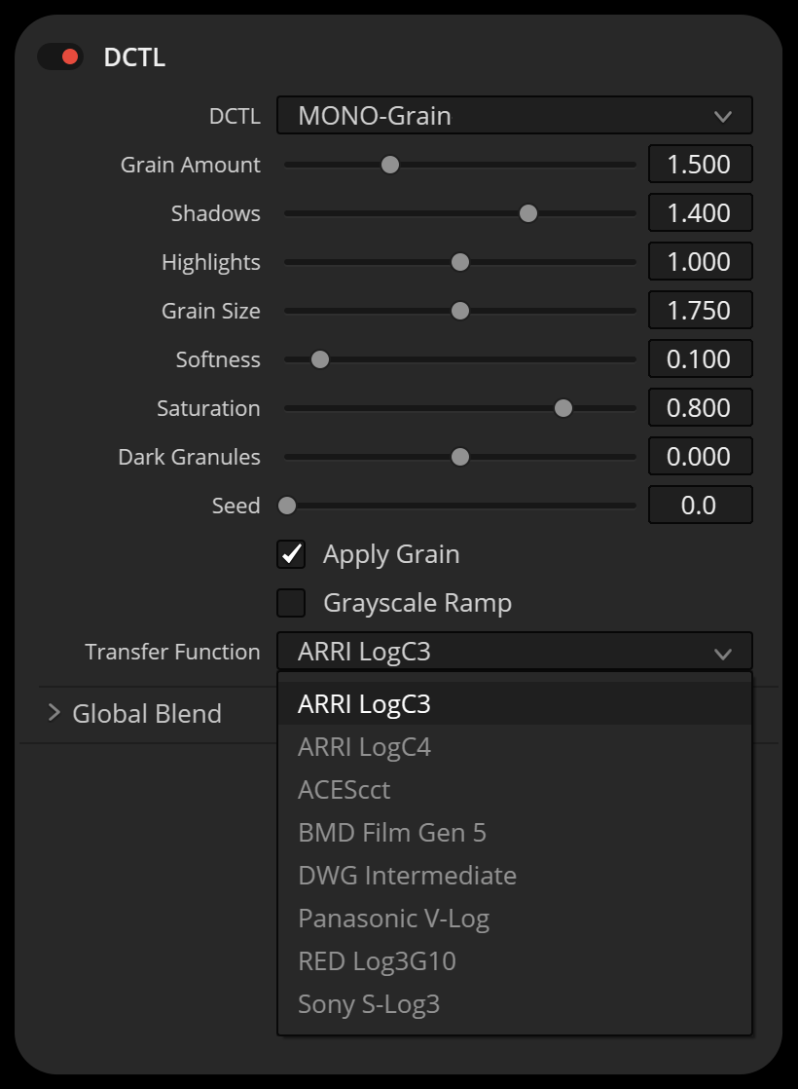
Task: Open the DCTL MONO-Grain dropdown
Action: point(514,116)
